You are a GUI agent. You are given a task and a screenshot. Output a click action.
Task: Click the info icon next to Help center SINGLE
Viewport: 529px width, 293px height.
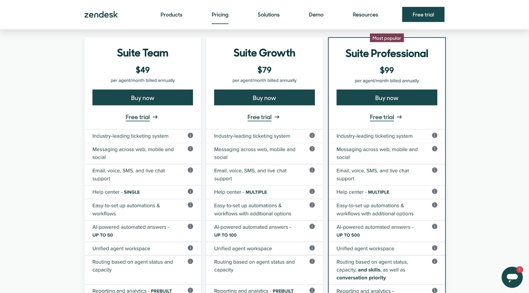(190, 191)
